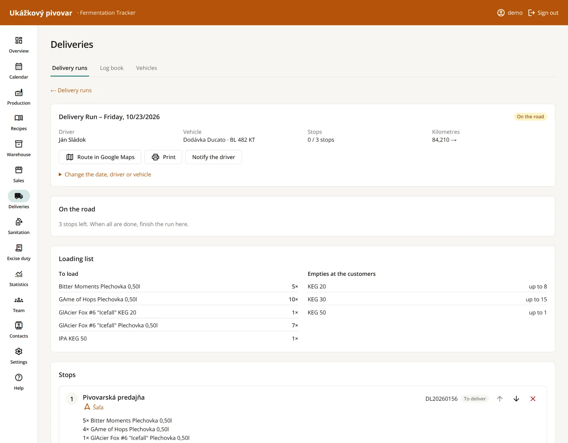Image resolution: width=568 pixels, height=443 pixels.
Task: Click Sign out in header
Action: [544, 13]
